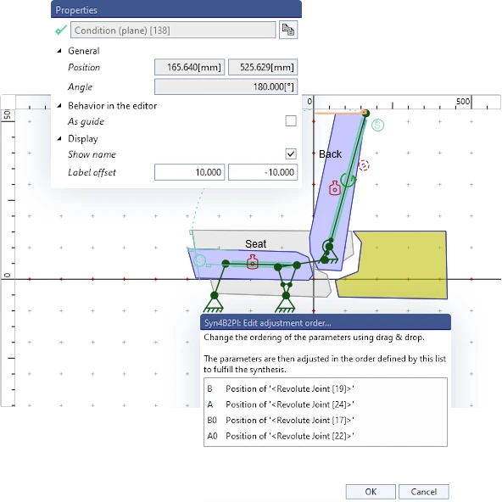Collapse Behavior in the editor section

coord(59,106)
